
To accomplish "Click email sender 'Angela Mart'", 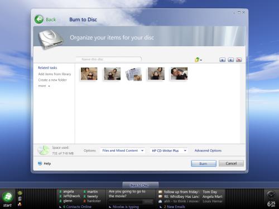I will click(x=212, y=196).
